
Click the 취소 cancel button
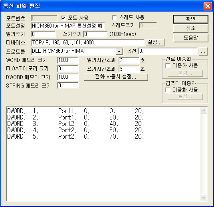191,28
